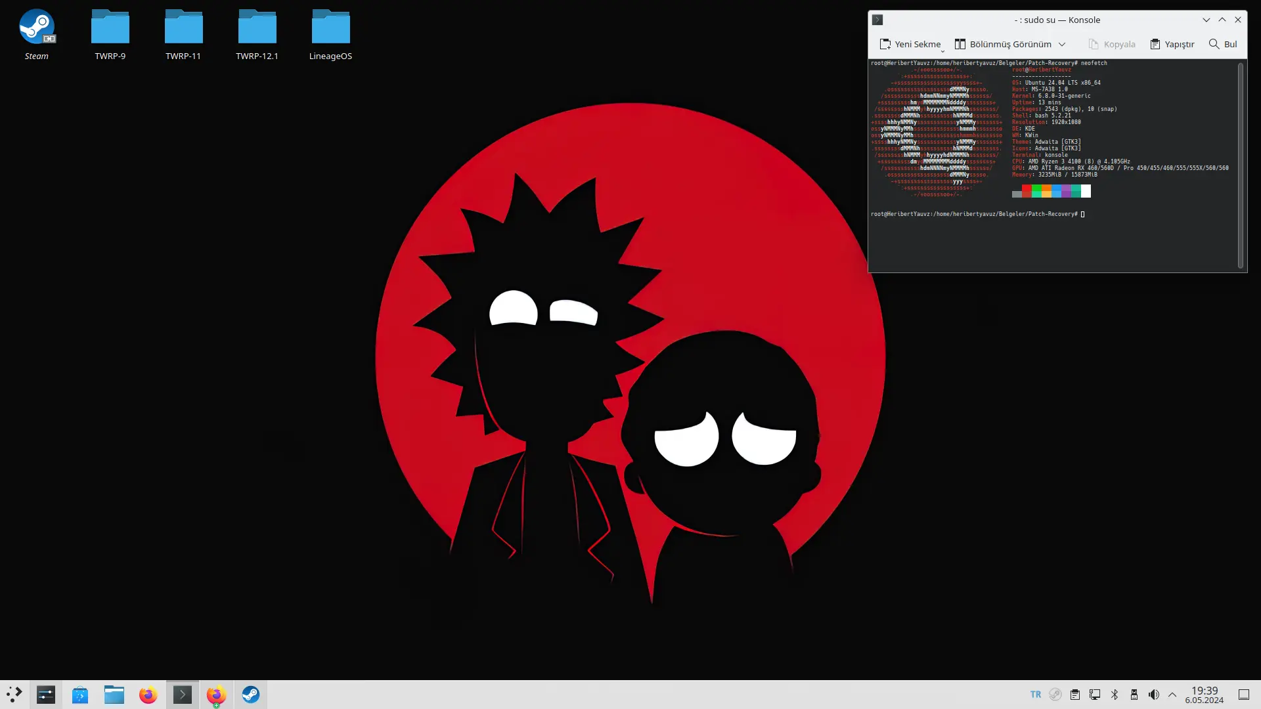Screen dimensions: 1261x709
Task: Click the 'Packages: 2543 (dpkg)' line
Action: tap(1065, 109)
